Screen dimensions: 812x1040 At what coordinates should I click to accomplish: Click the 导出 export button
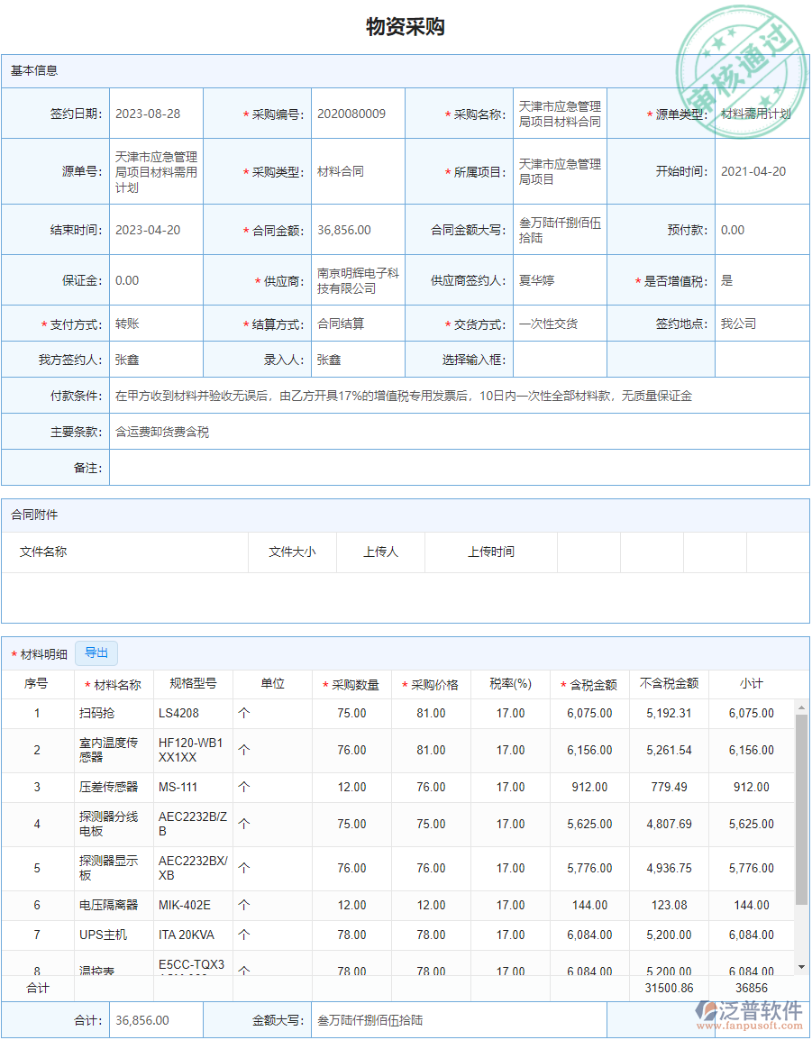[96, 652]
